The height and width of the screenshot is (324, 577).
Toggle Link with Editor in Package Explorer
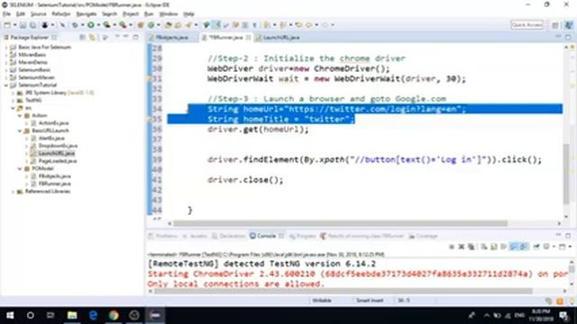92,37
